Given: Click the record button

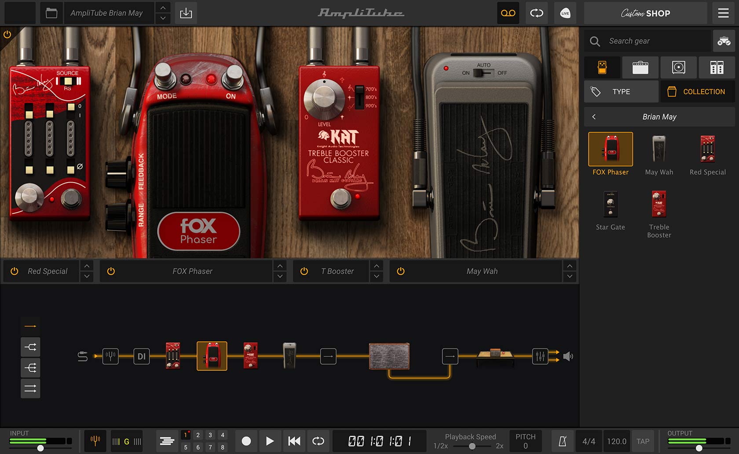Looking at the screenshot, I should pos(246,441).
